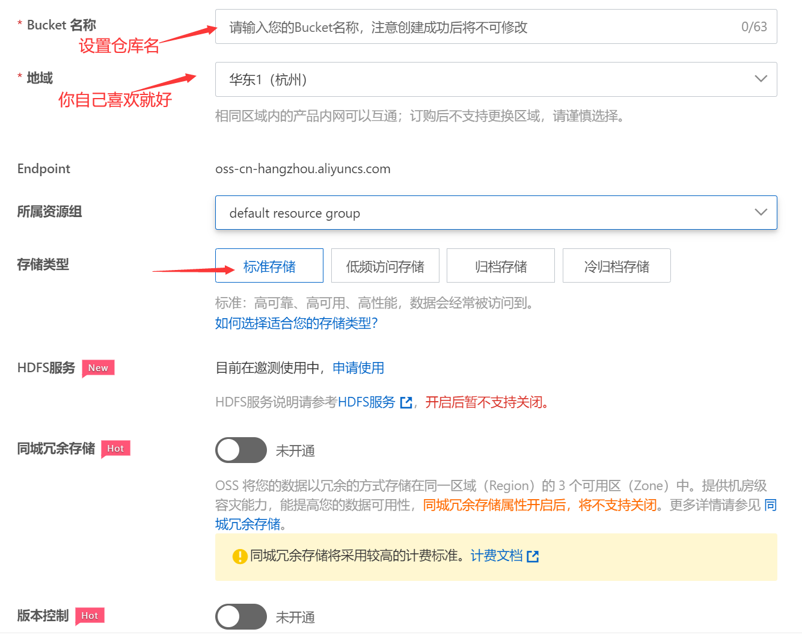Screen dimensions: 802x635
Task: Click the endpoint text oss-cn-hangzhou.aliyuncs.com
Action: tap(303, 169)
